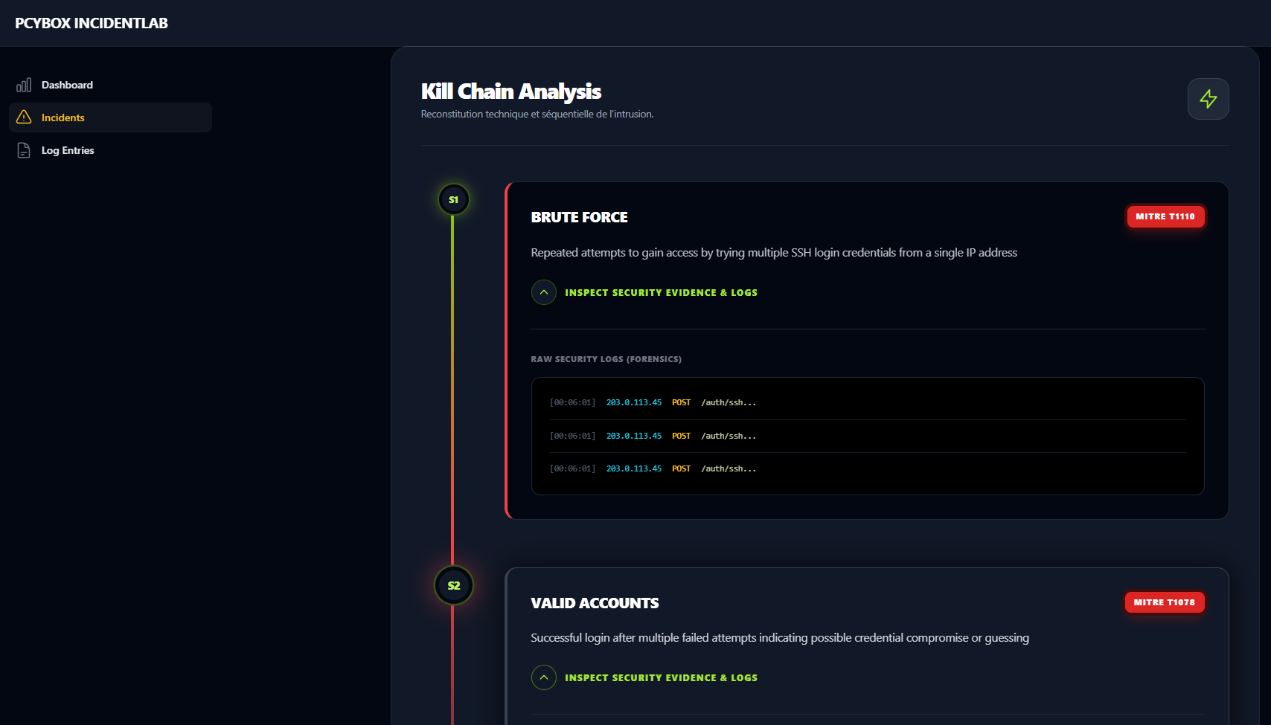The image size is (1271, 725).
Task: Click the MITRE T1078 badge
Action: click(x=1164, y=602)
